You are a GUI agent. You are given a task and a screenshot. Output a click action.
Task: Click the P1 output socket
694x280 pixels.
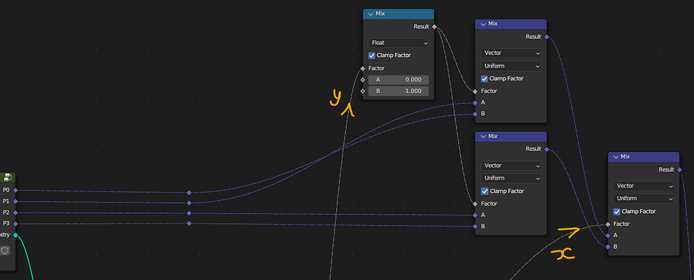click(x=15, y=201)
